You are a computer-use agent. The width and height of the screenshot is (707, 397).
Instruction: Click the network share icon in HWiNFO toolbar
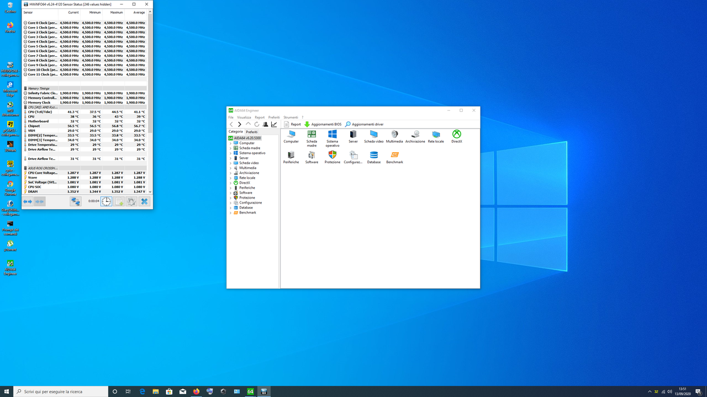pyautogui.click(x=75, y=201)
